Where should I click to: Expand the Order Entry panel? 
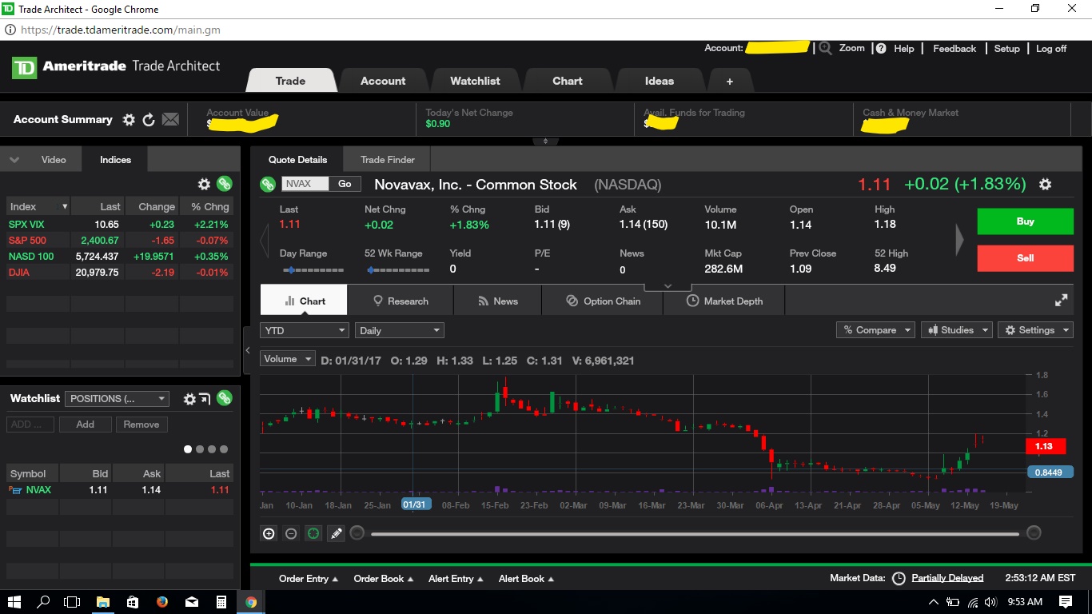coord(308,579)
